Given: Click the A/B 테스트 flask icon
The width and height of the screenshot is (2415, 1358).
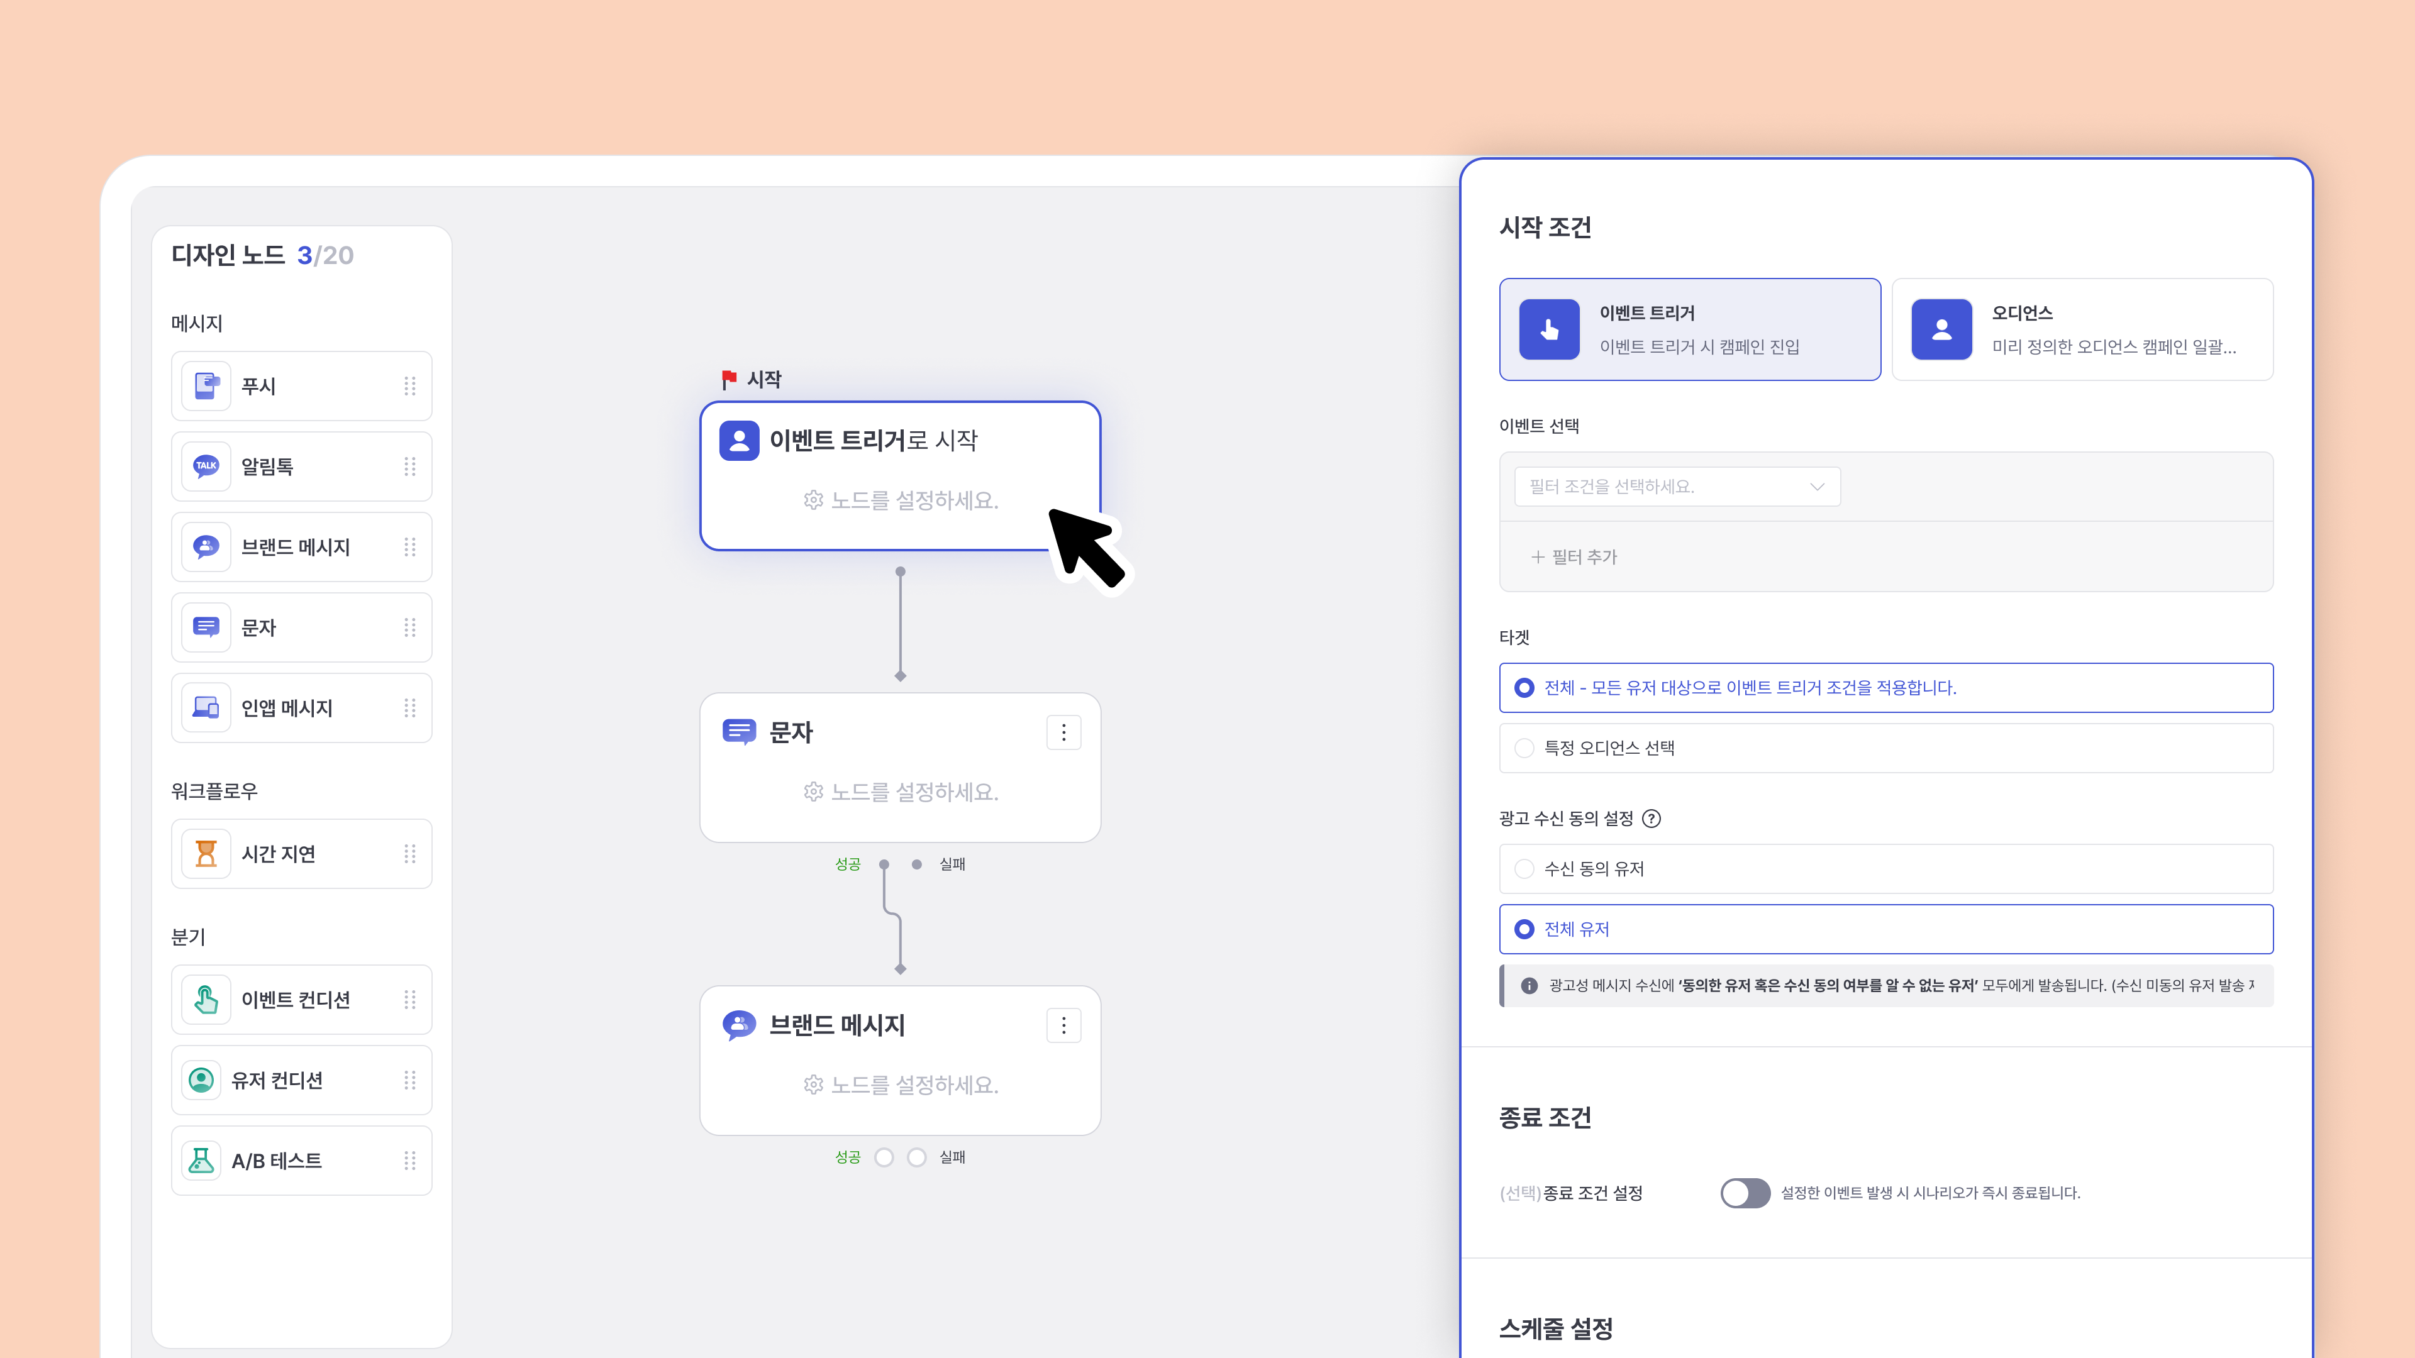Looking at the screenshot, I should (201, 1160).
